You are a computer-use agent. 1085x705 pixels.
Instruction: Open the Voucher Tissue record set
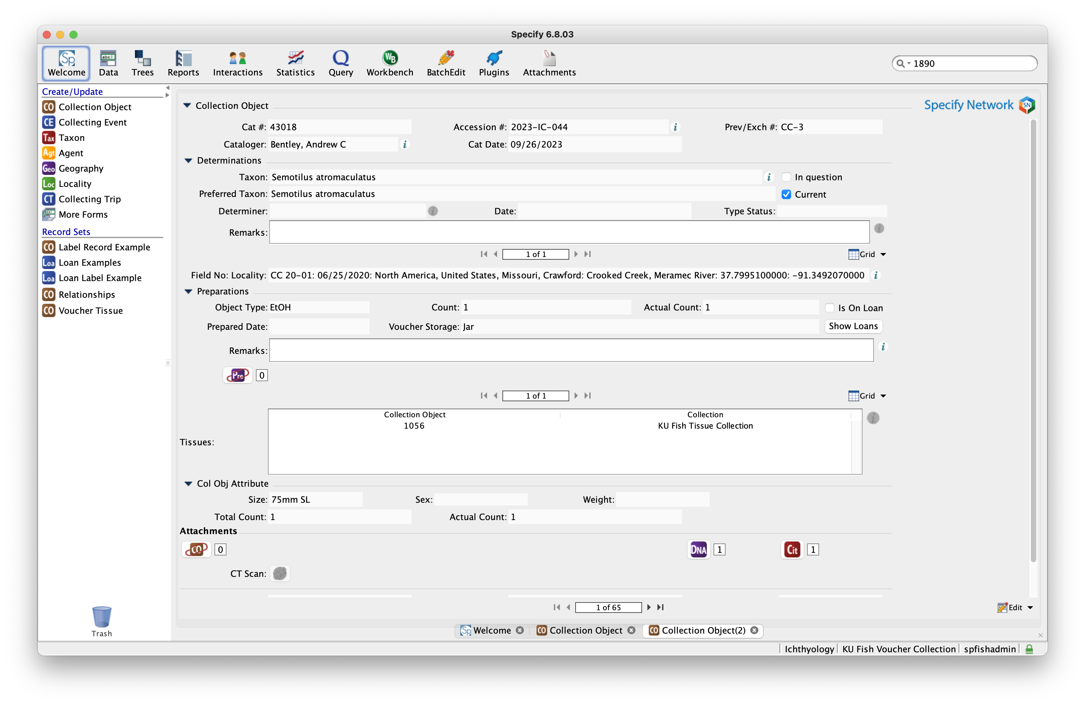[83, 310]
